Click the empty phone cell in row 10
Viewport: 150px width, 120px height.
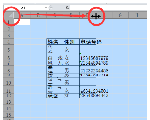pos(88,81)
